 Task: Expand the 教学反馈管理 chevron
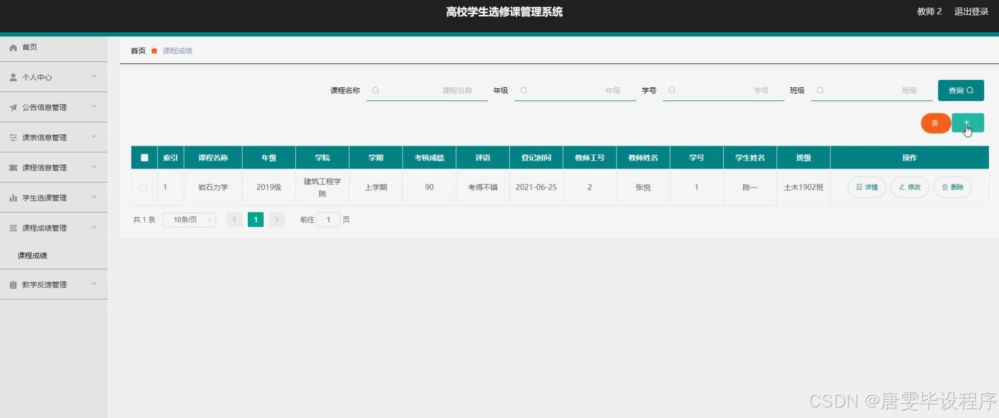[94, 284]
